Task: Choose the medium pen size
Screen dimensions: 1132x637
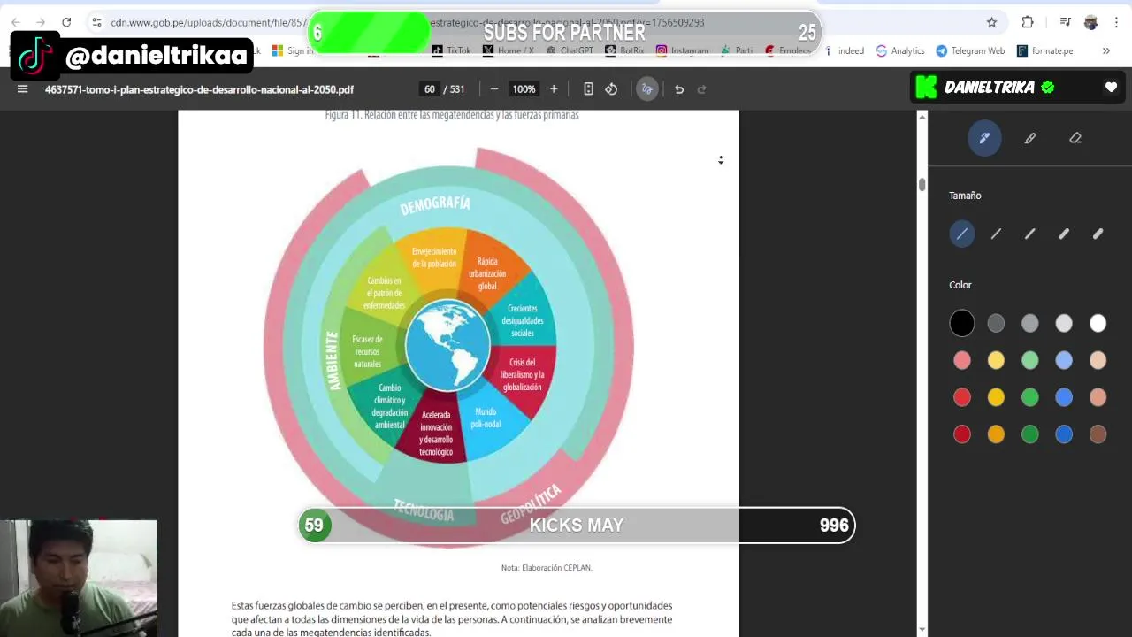Action: 1030,234
